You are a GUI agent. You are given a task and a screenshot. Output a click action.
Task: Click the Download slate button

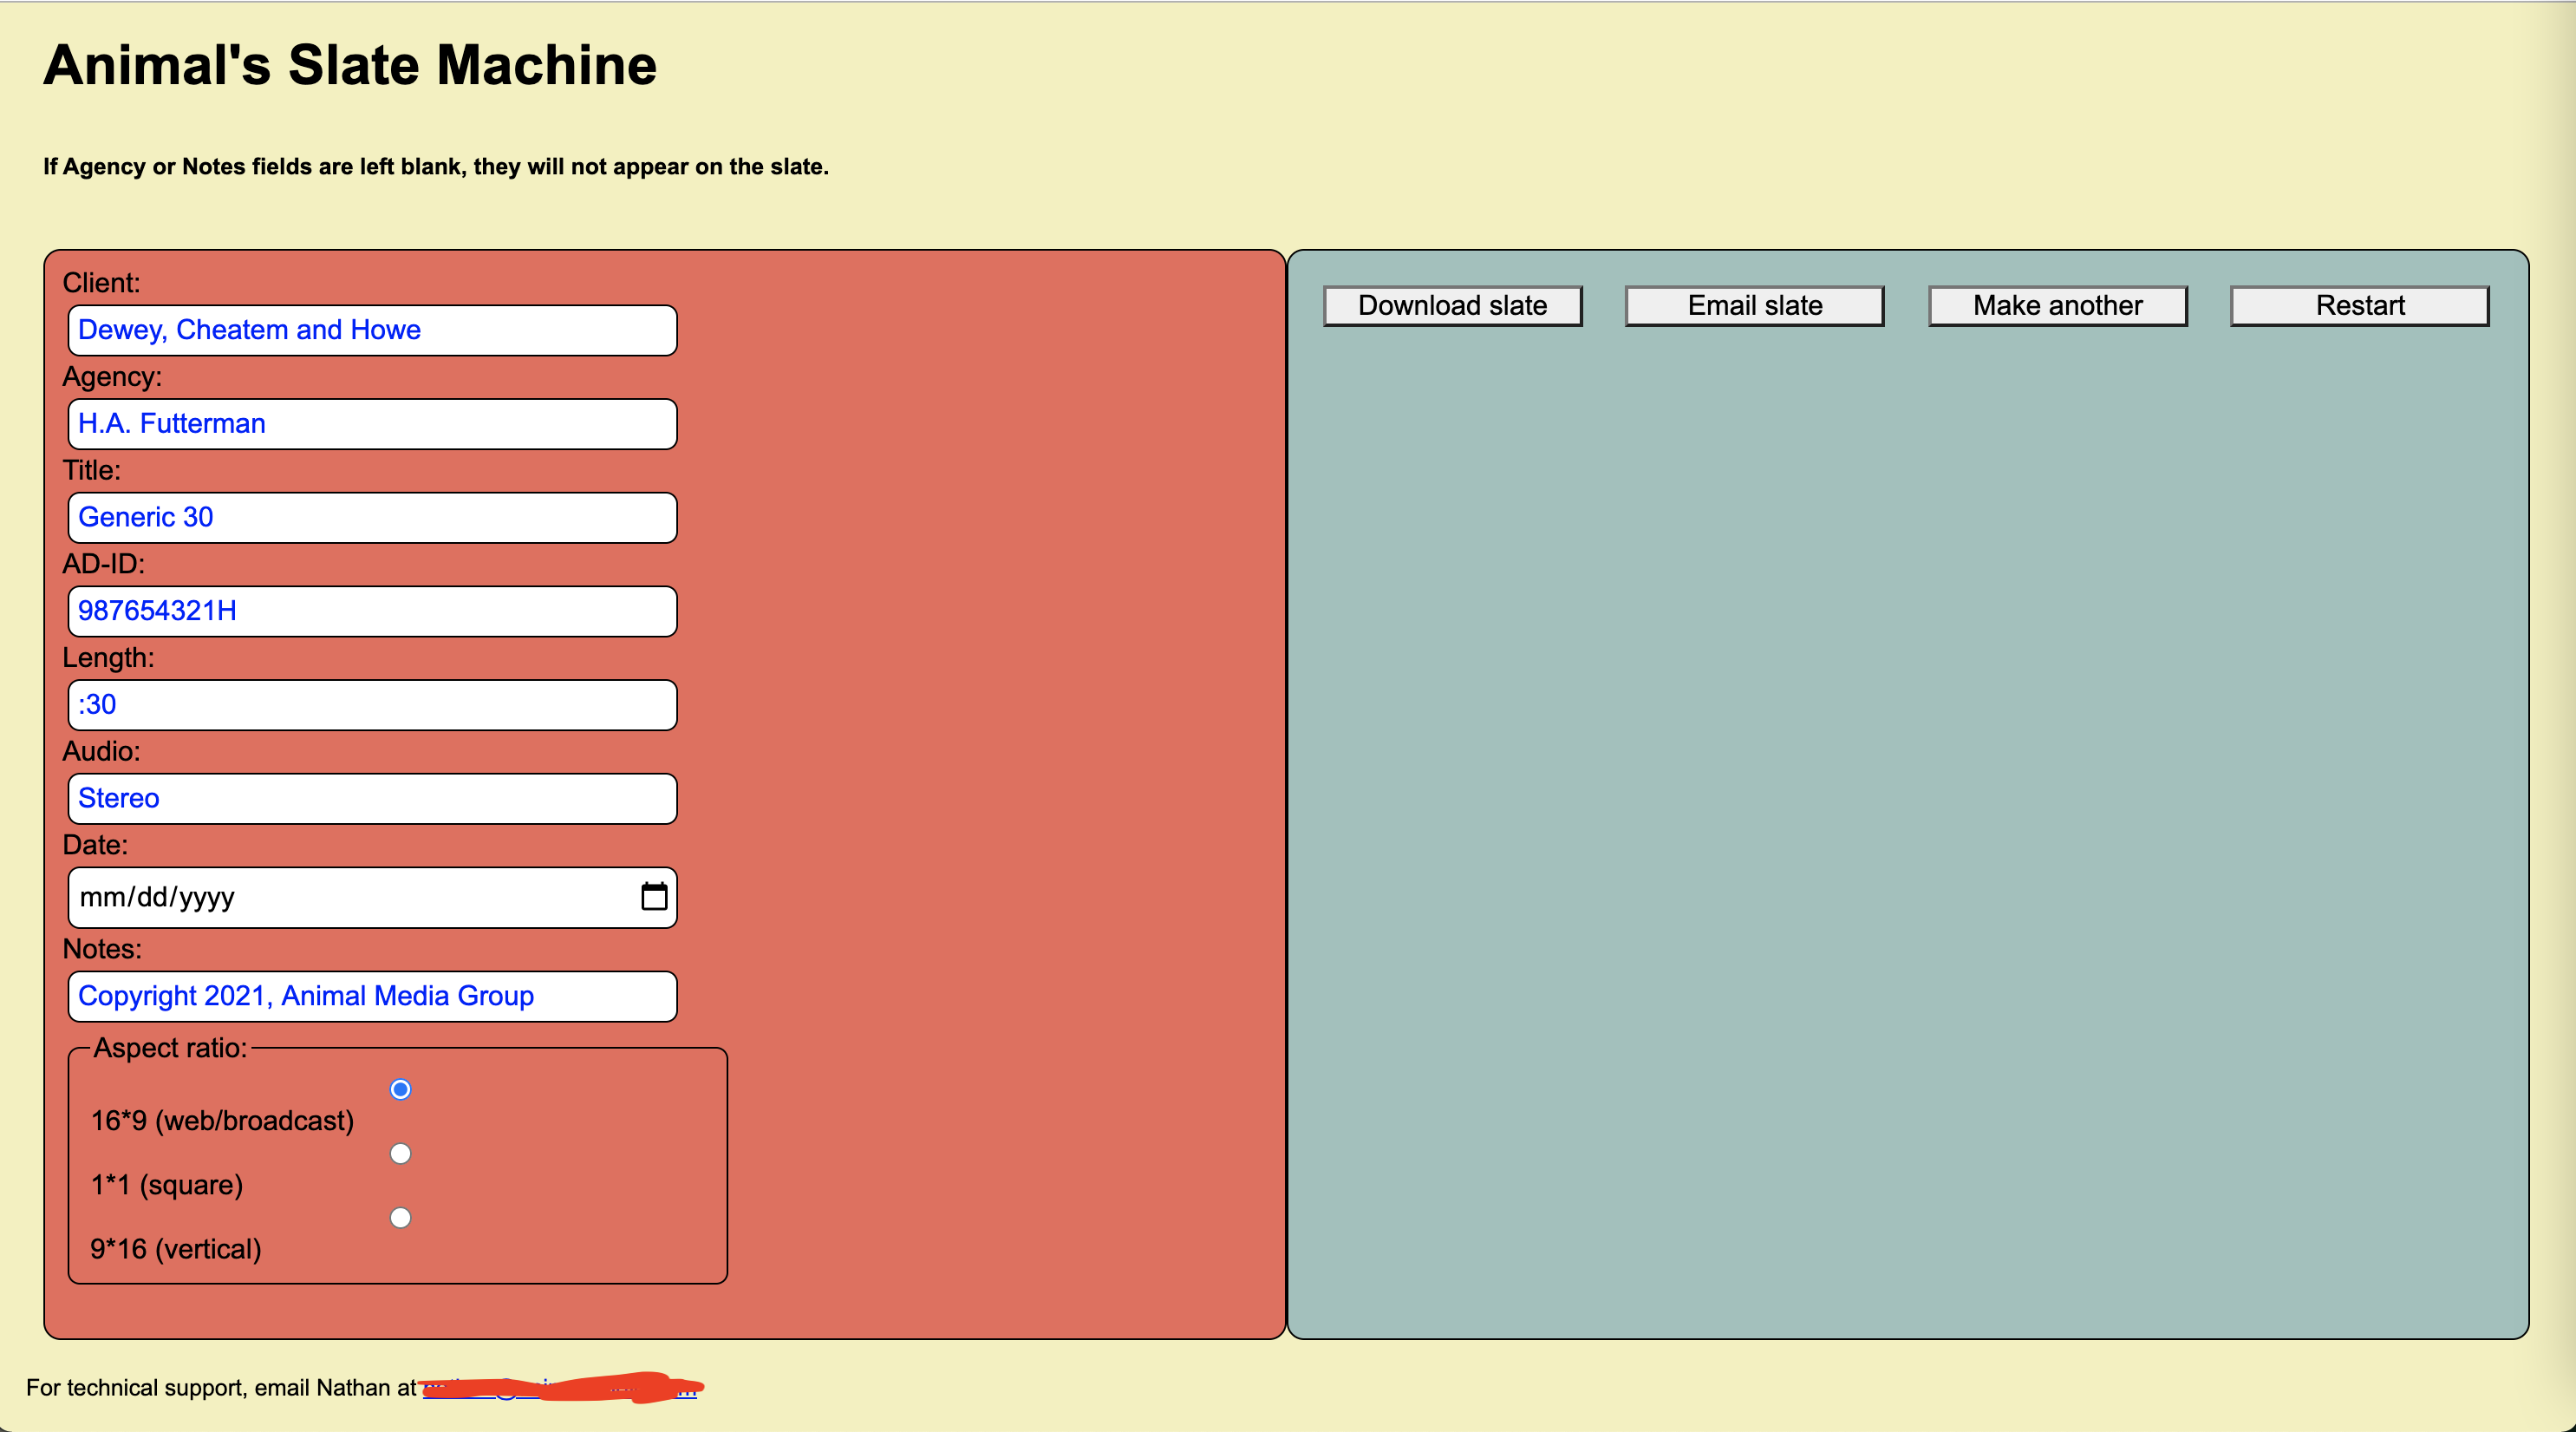[x=1452, y=305]
